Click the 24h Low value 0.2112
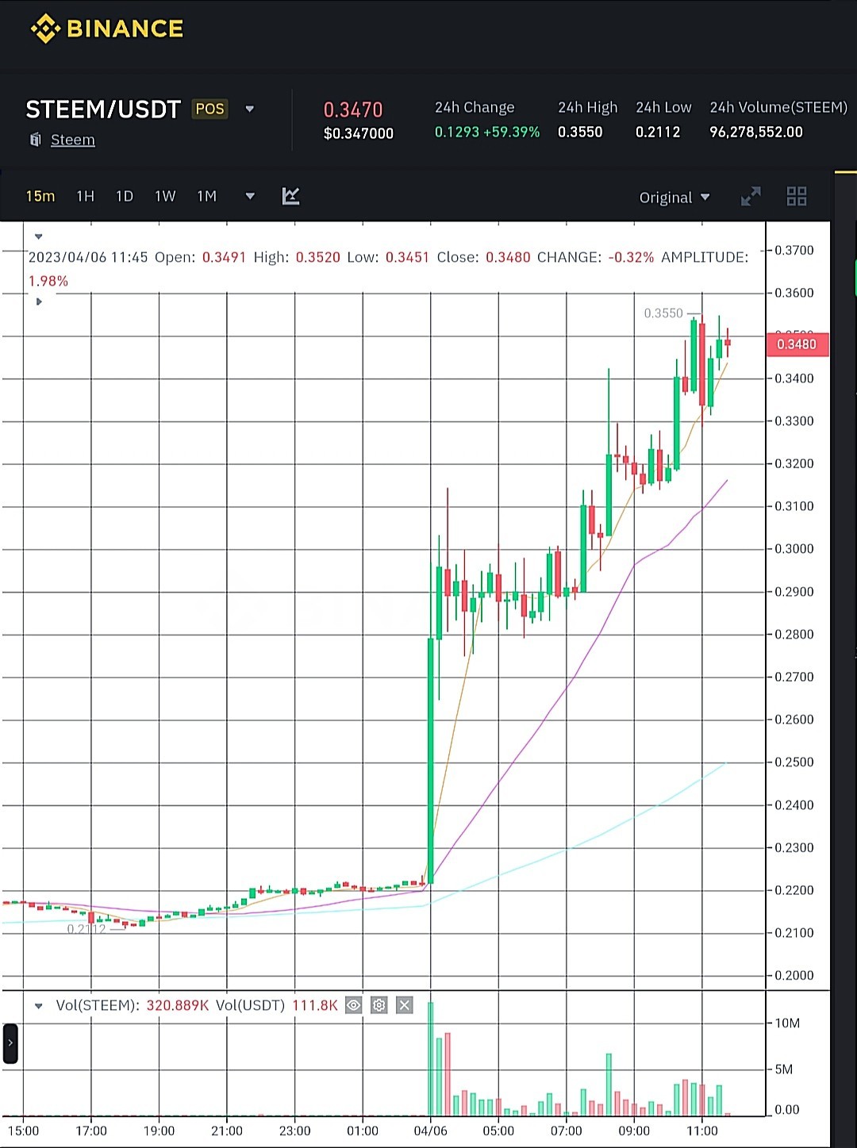 658,132
